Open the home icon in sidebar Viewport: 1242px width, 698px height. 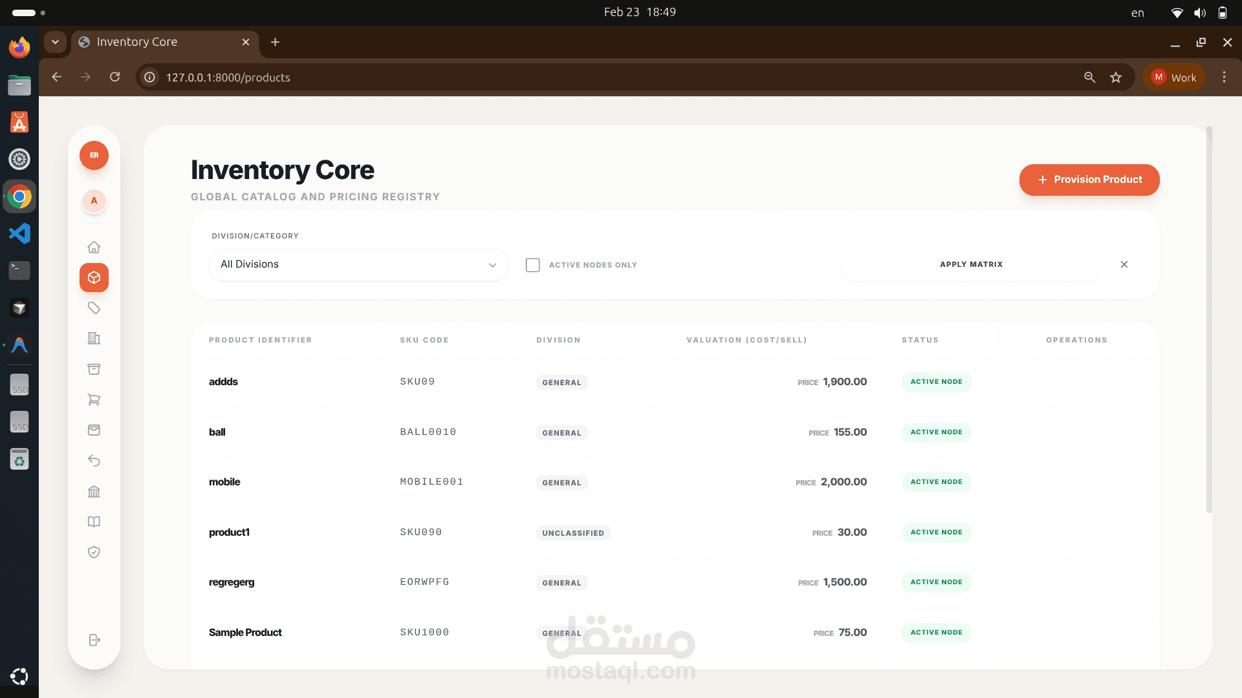[x=94, y=247]
